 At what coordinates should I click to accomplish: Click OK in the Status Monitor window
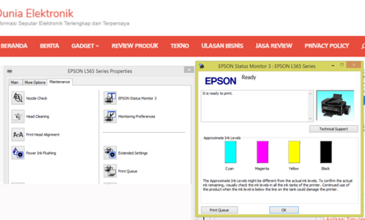pyautogui.click(x=284, y=210)
